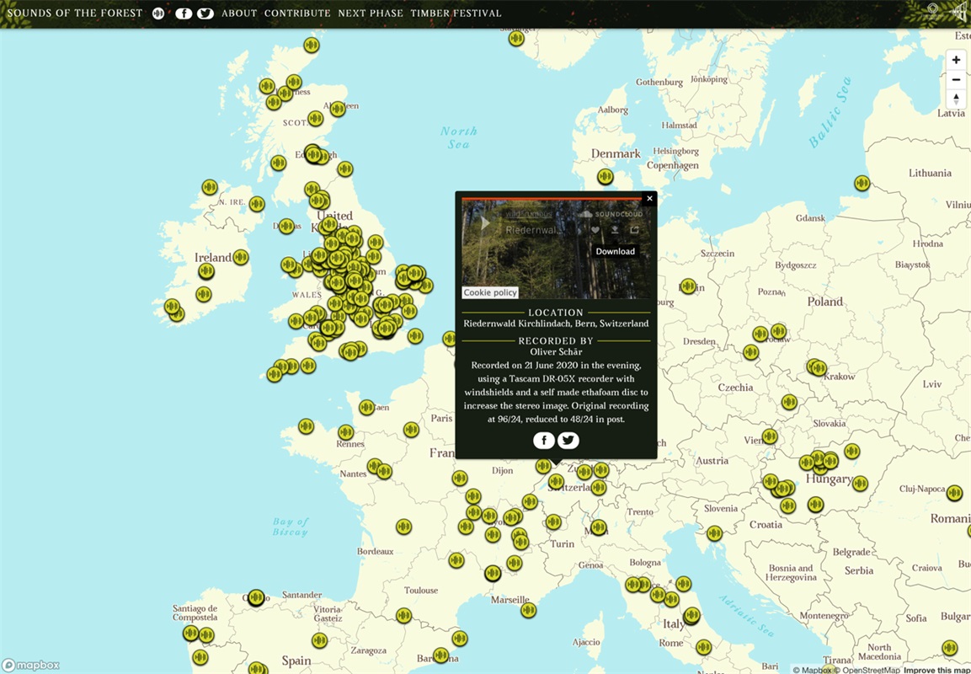Zoom in on the map
Image resolution: width=971 pixels, height=674 pixels.
(956, 61)
